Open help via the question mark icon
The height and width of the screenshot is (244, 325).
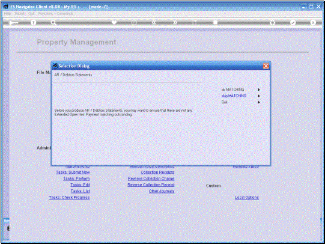pyautogui.click(x=33, y=23)
